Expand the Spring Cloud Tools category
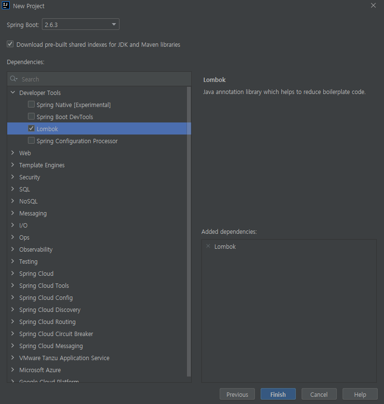This screenshot has height=404, width=384. click(13, 285)
